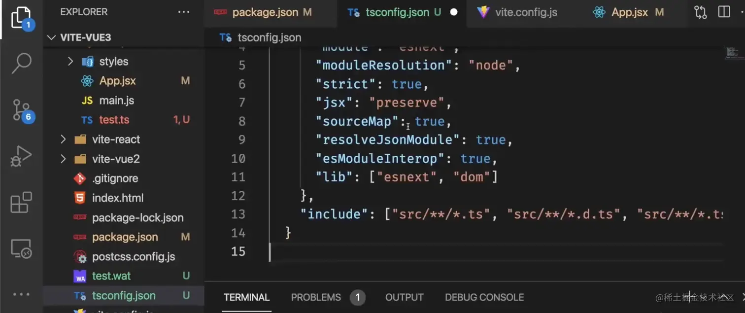
Task: Open the OUTPUT panel tab
Action: [404, 297]
